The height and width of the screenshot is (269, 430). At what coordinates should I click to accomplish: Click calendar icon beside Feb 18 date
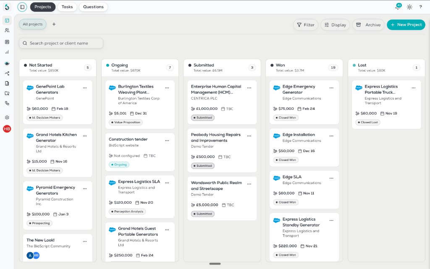coord(53,109)
